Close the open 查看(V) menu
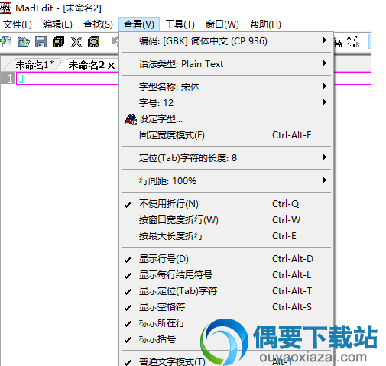The image size is (386, 366). tap(139, 24)
